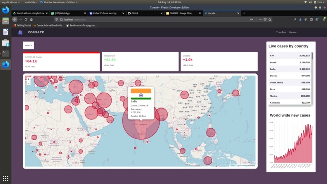Click the site information page icon
The width and height of the screenshot is (327, 184).
click(61, 19)
